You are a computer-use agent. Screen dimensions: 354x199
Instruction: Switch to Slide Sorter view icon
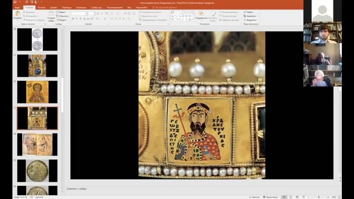pyautogui.click(x=291, y=197)
